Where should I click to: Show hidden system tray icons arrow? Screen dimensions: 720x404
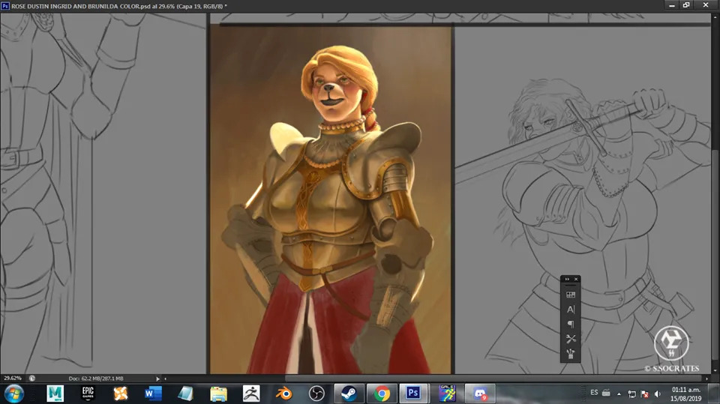pyautogui.click(x=619, y=394)
